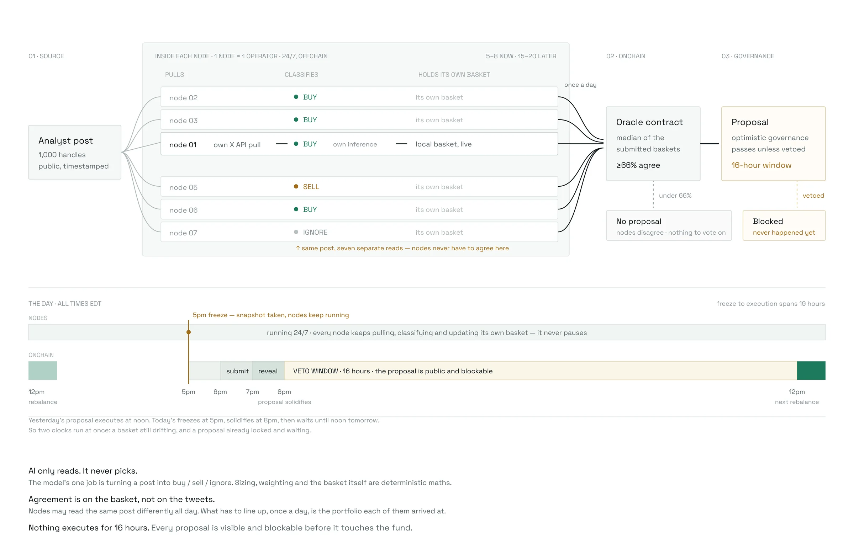Click the 'PULLS' column header
Viewport: 854px width, 549px height.
point(174,75)
